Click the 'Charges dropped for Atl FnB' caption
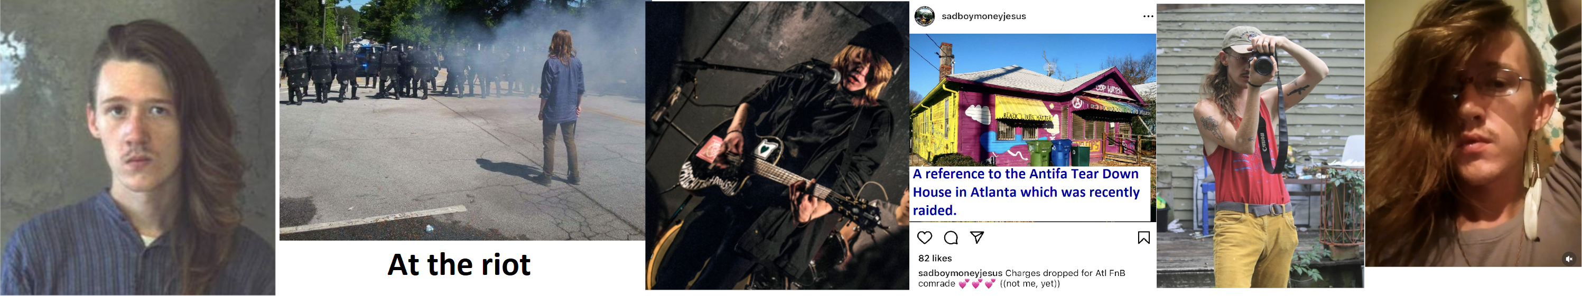This screenshot has height=296, width=1582. 1065,273
